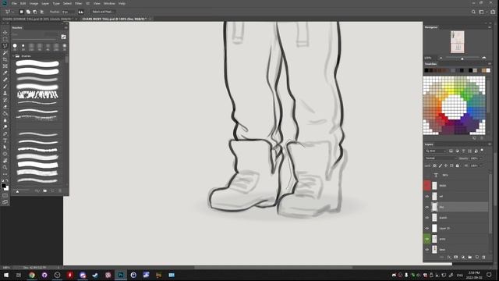Open the Lasso tool preset picker

coord(9,12)
